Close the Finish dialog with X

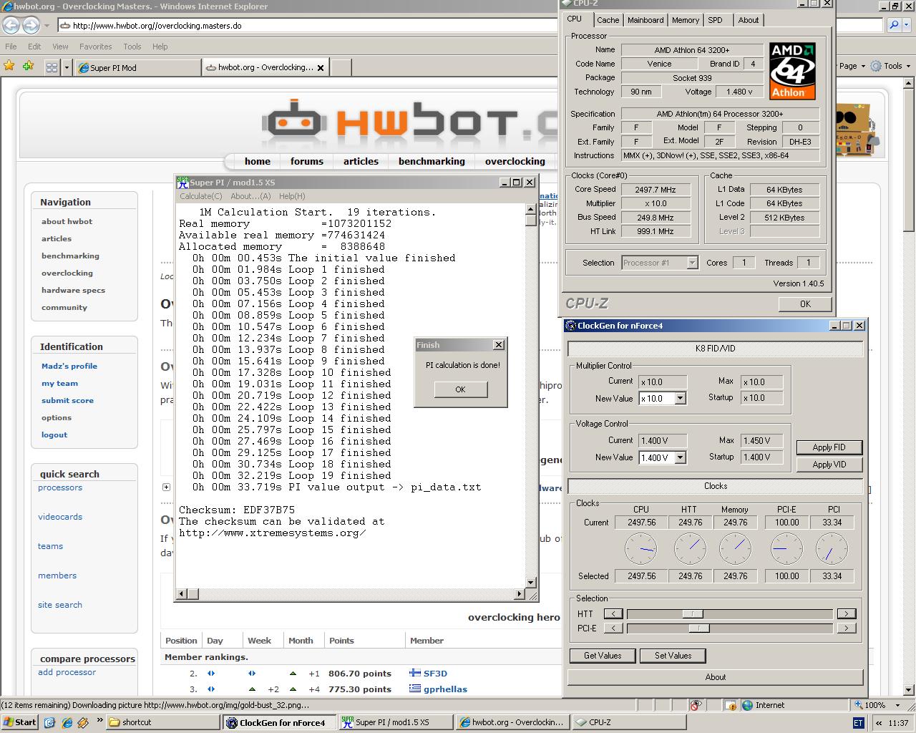[x=499, y=345]
